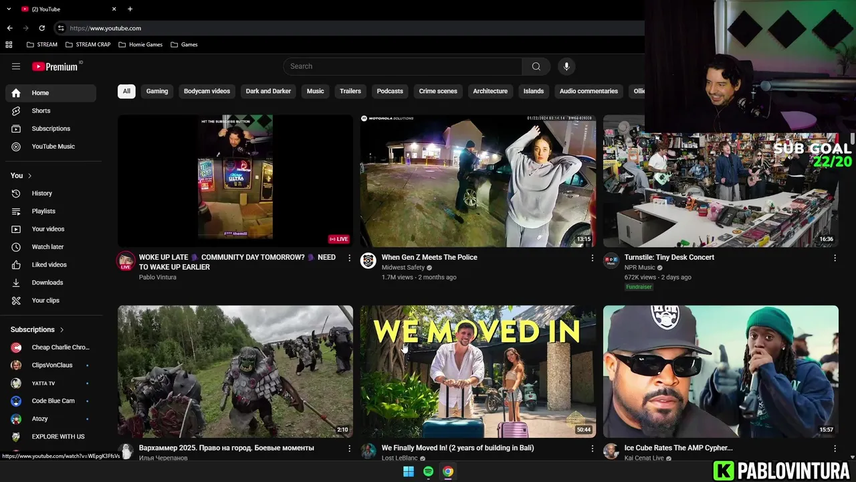The image size is (856, 482).
Task: Open YouTube Music in sidebar
Action: pos(51,147)
